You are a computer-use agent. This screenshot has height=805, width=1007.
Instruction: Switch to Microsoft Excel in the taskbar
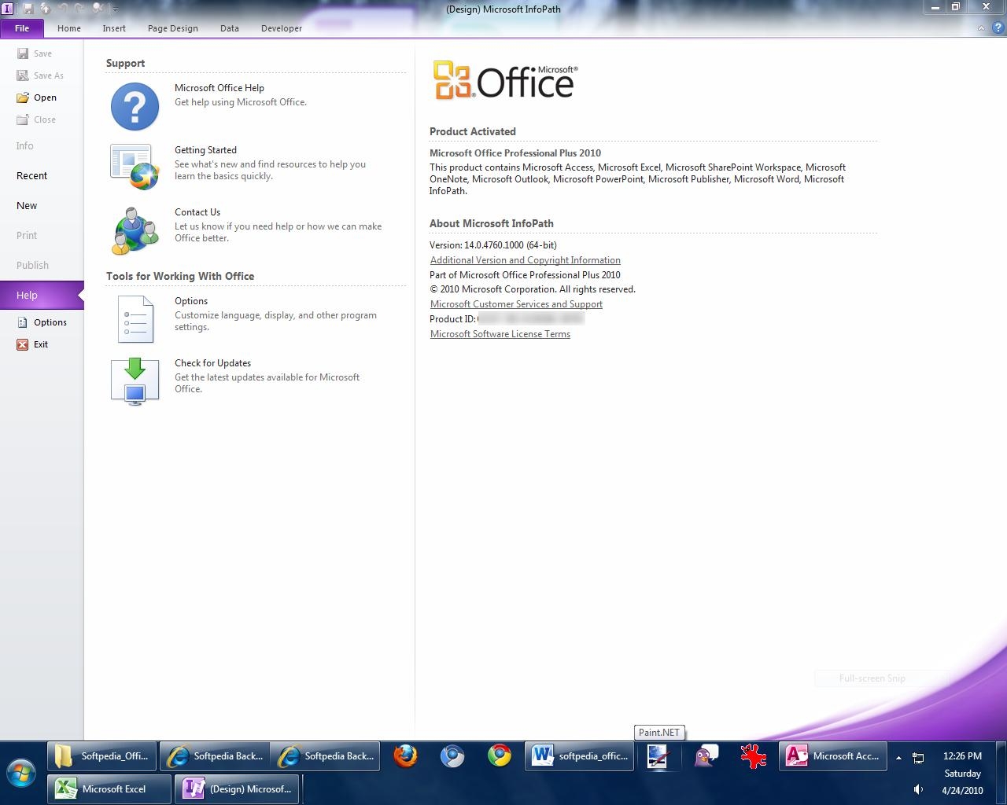click(109, 789)
